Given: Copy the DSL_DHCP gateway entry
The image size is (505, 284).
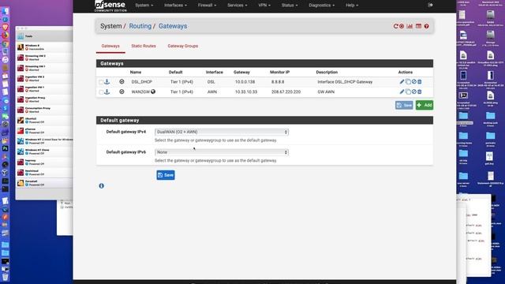Looking at the screenshot, I should click(408, 82).
